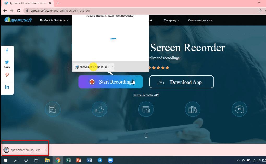The image size is (266, 164).
Task: Click the document search feature icon
Action: click(53, 109)
